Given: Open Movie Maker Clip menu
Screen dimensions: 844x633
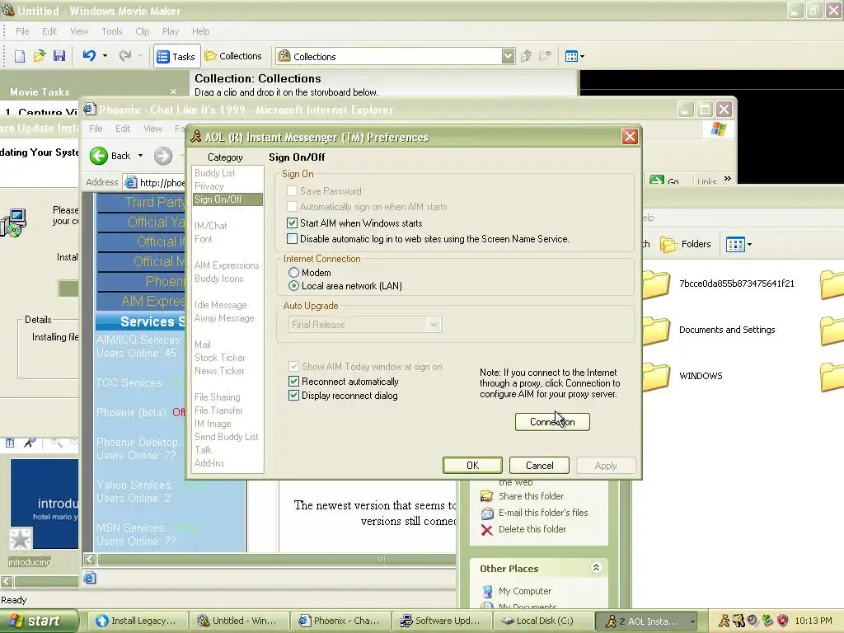Looking at the screenshot, I should tap(142, 31).
